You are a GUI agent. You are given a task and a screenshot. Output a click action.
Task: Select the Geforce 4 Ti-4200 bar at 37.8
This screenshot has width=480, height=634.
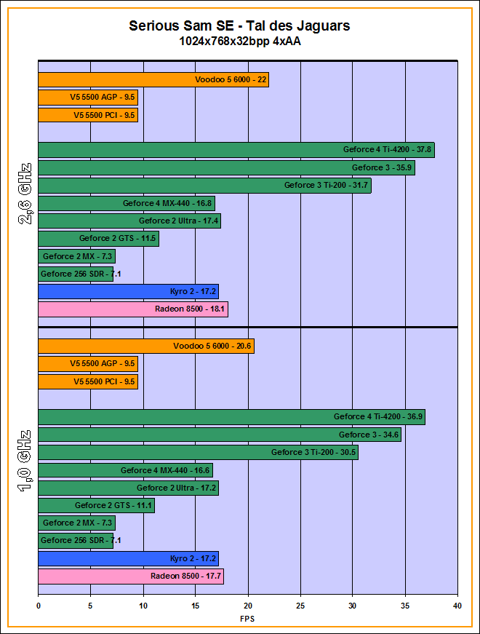click(x=236, y=150)
